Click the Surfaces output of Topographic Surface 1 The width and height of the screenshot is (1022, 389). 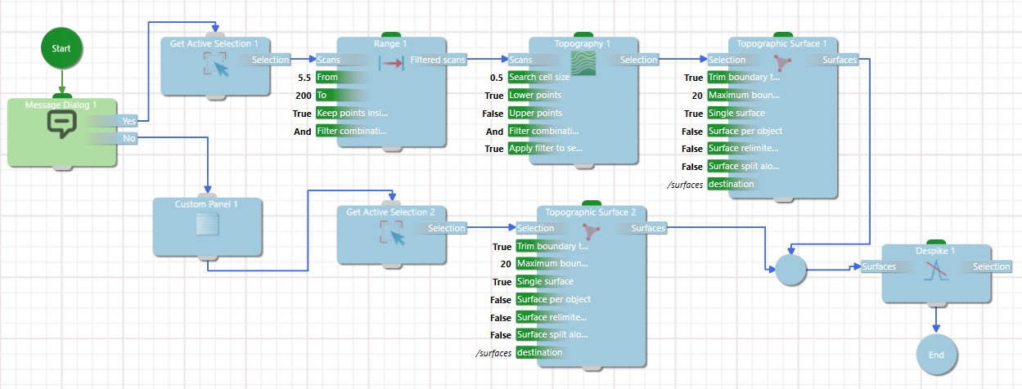click(835, 60)
